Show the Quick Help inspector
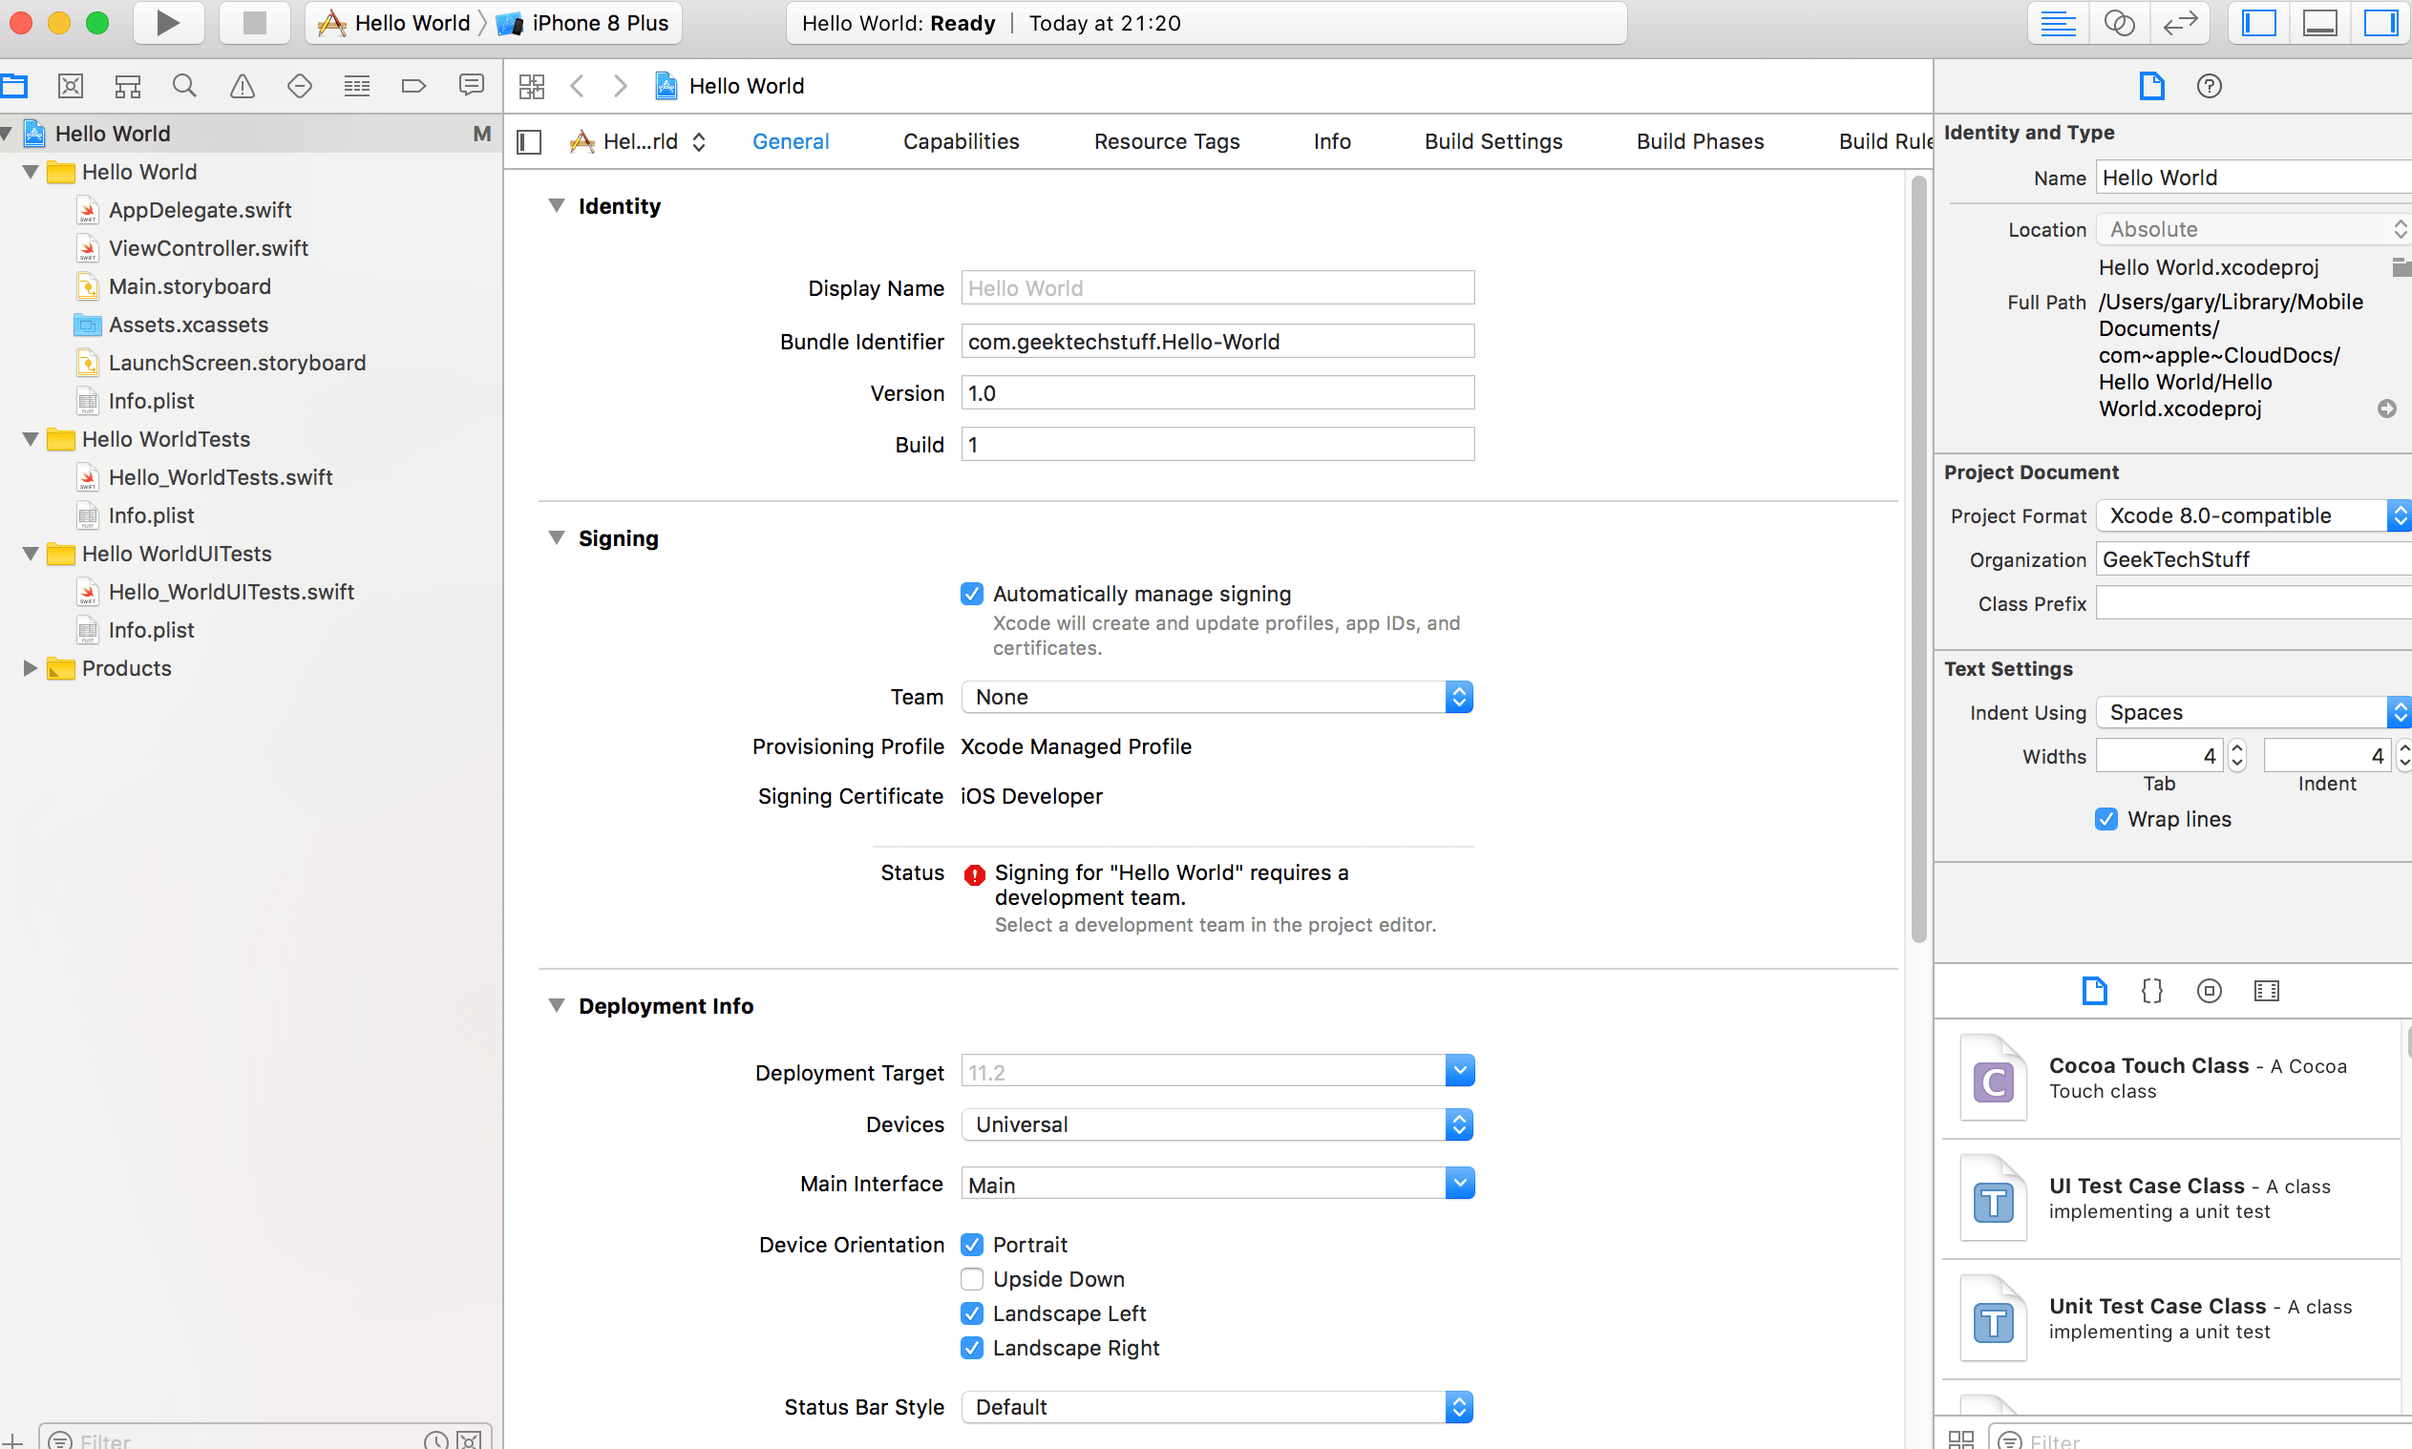2412x1449 pixels. pyautogui.click(x=2208, y=86)
